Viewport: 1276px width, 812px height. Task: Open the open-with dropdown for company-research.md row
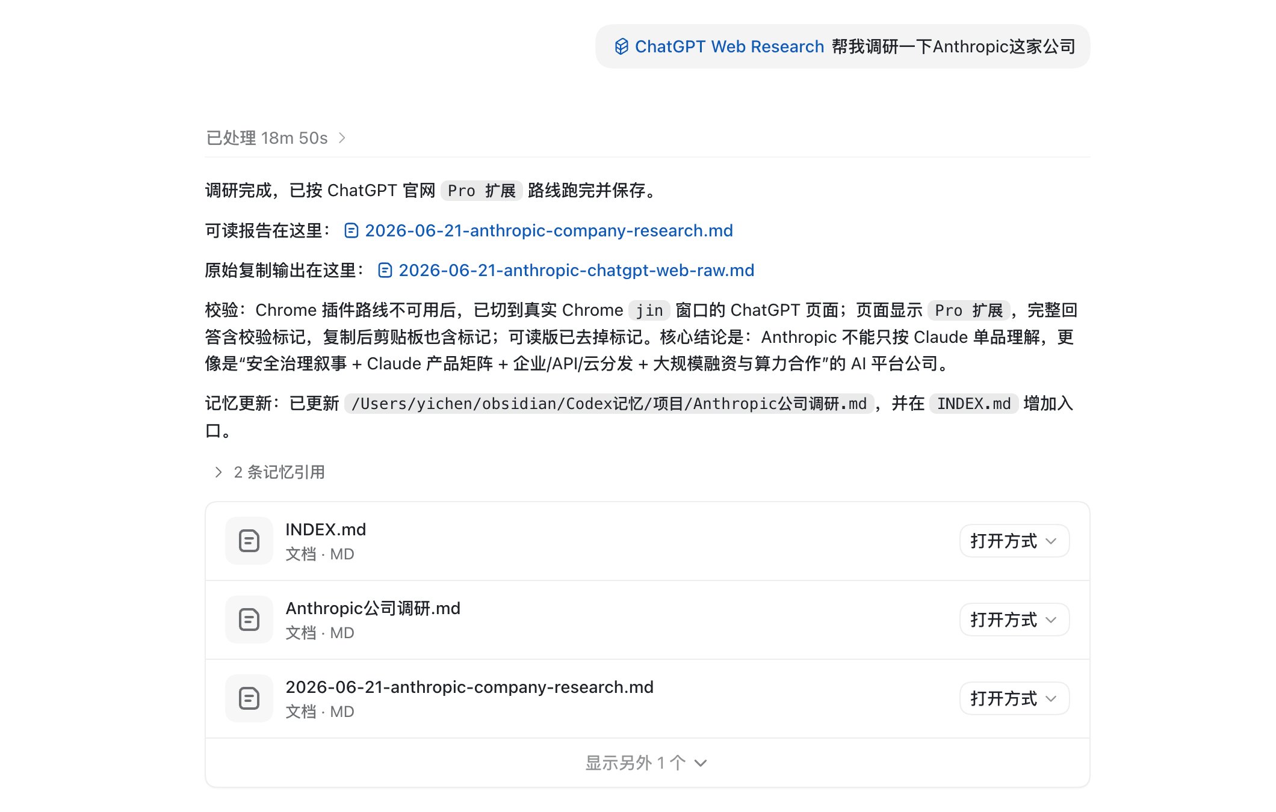[1014, 698]
